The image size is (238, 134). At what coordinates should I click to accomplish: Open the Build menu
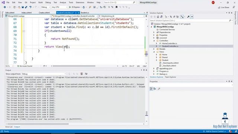pyautogui.click(x=41, y=3)
